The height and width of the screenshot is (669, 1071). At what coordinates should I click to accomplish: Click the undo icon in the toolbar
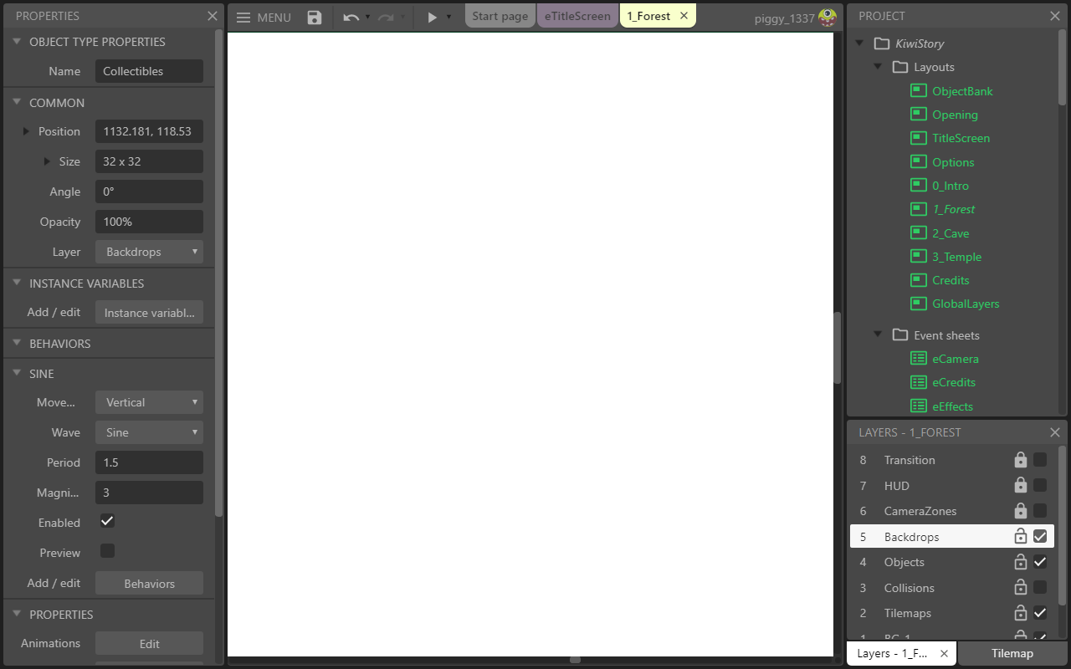350,17
